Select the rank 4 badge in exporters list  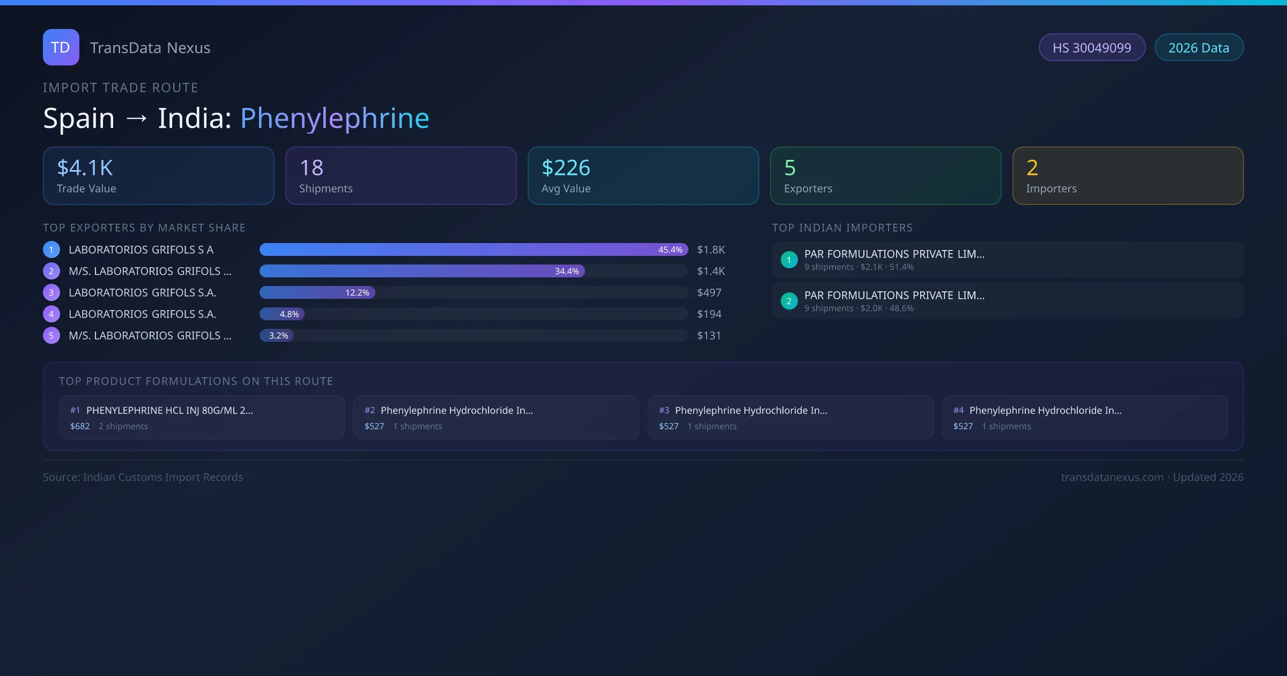[x=51, y=314]
